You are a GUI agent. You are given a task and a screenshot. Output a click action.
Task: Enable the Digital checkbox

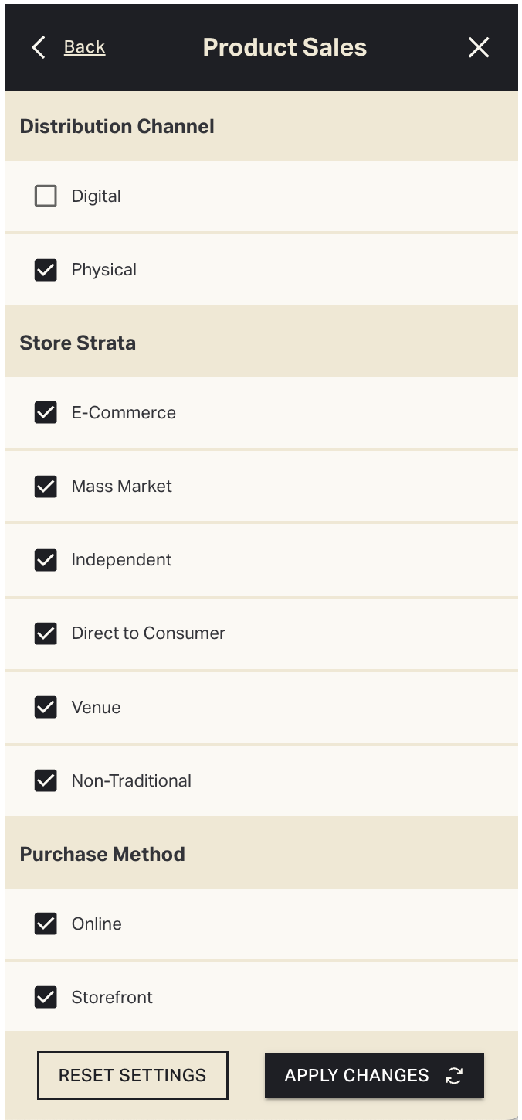point(46,196)
